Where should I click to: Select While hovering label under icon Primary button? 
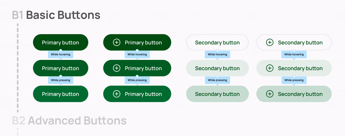137,54
